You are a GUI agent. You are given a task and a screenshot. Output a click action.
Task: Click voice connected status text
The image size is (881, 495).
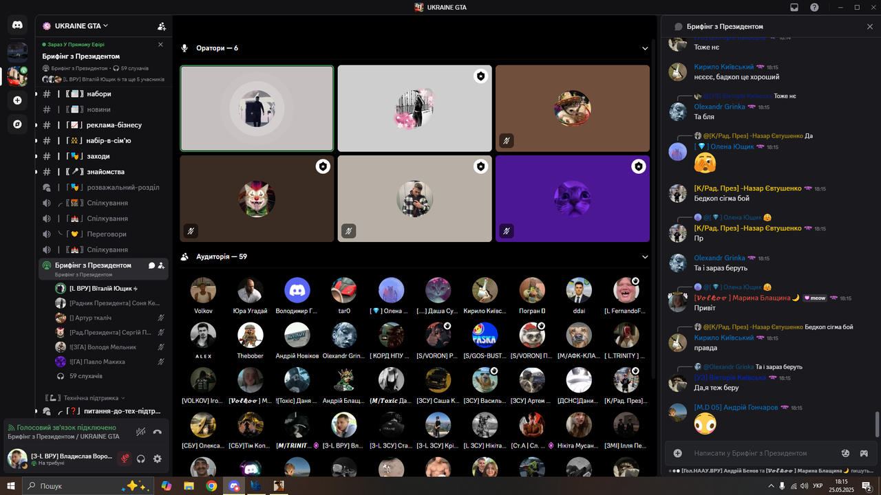point(66,428)
